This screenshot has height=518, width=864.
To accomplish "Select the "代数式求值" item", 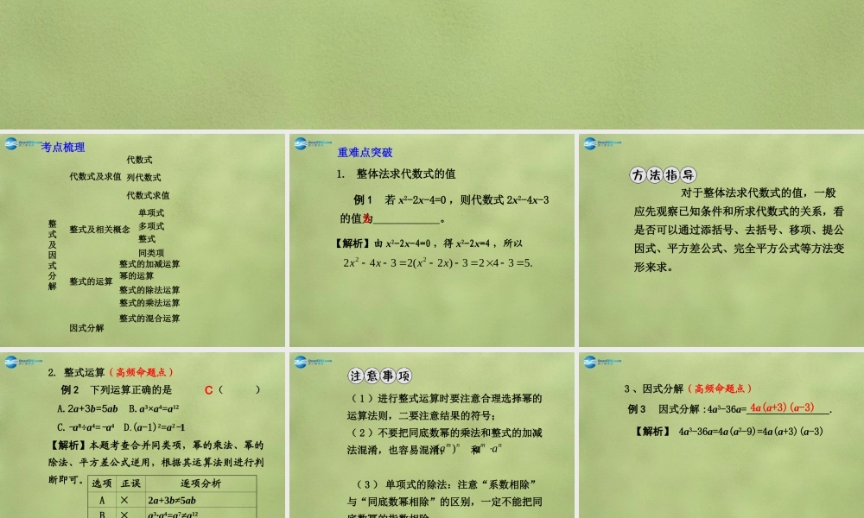I will pyautogui.click(x=148, y=195).
